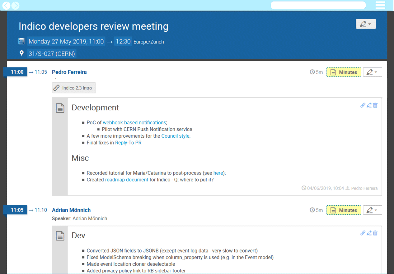
Task: Open edit dropdown for Pedro Ferreira contribution
Action: (x=372, y=72)
